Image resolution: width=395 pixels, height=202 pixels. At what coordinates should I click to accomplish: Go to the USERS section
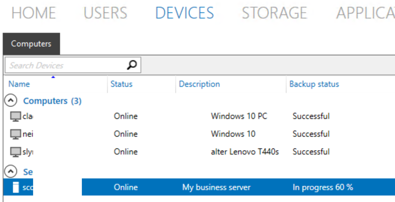click(x=105, y=13)
